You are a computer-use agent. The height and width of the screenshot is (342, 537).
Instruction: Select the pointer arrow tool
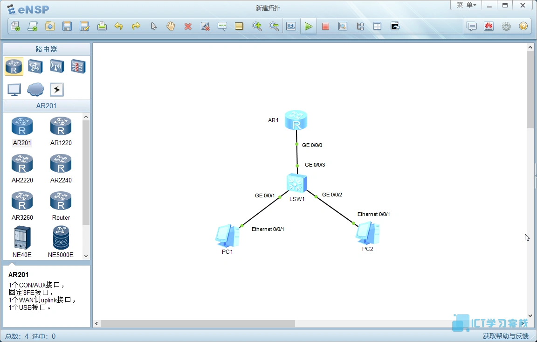point(153,27)
